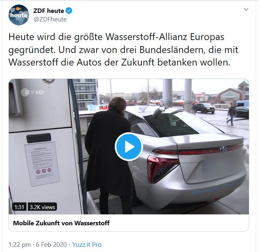Open the ZDF heute display name

point(48,11)
